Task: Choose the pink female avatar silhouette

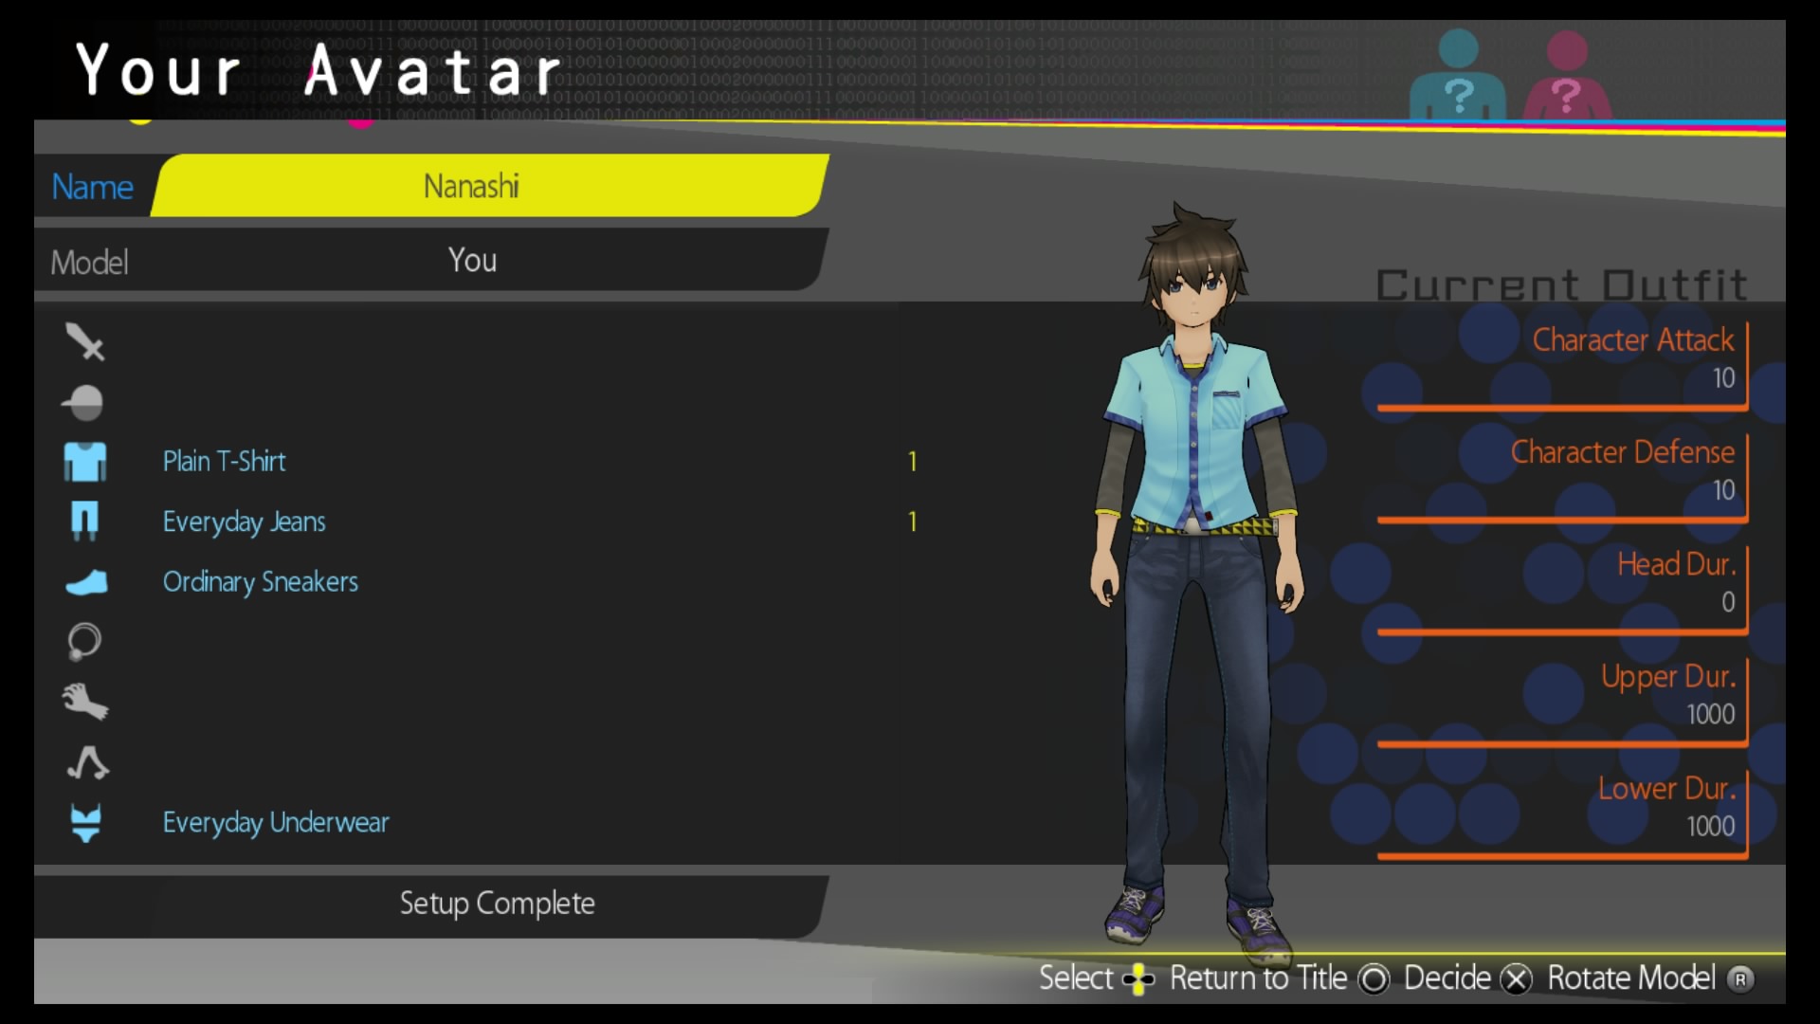Action: [1566, 78]
